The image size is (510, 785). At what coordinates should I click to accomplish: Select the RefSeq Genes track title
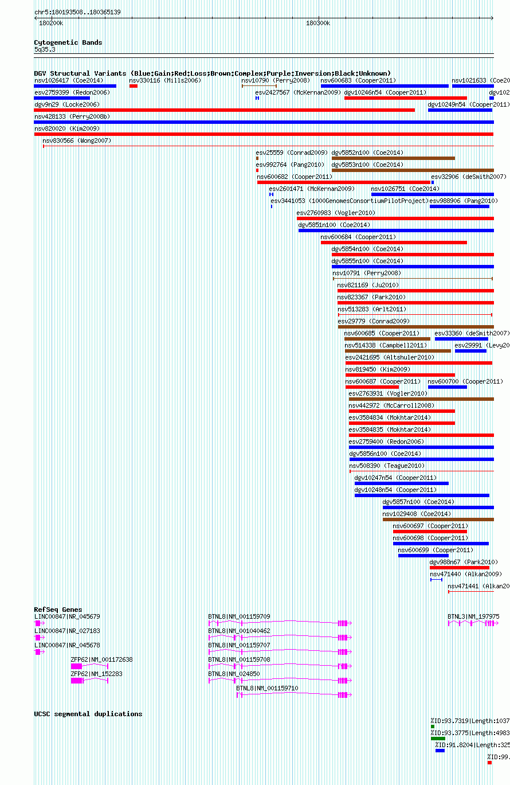[x=58, y=610]
